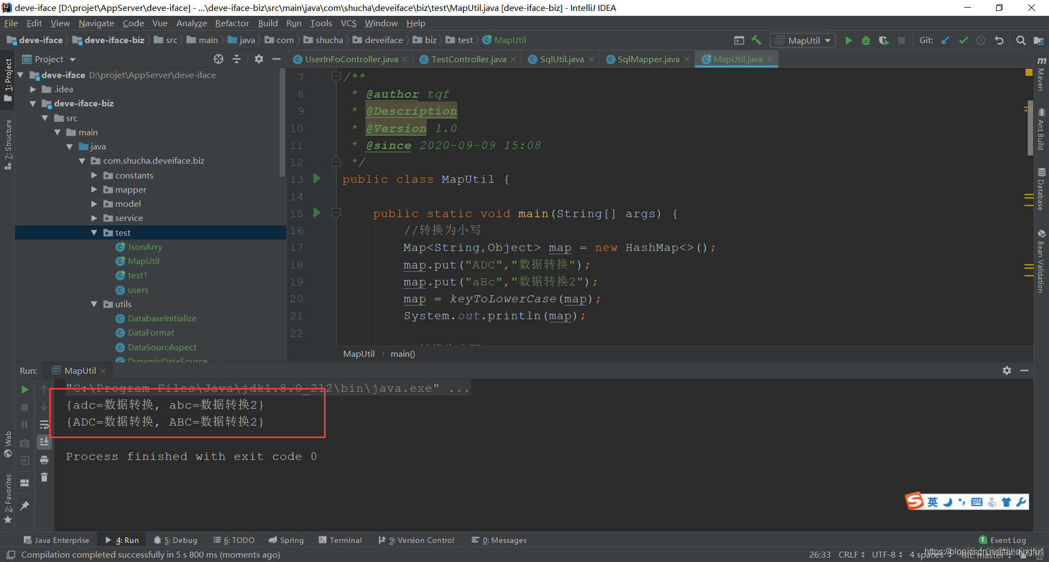Click the run gutter icon beside the main method
The height and width of the screenshot is (562, 1049).
317,213
